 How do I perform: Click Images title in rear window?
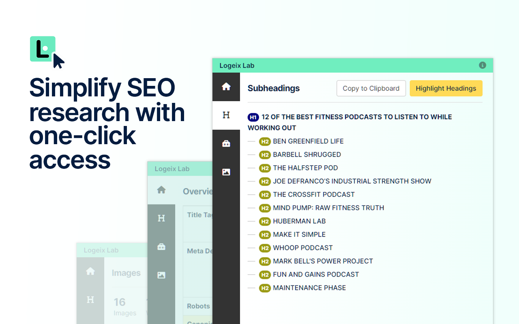coord(126,273)
